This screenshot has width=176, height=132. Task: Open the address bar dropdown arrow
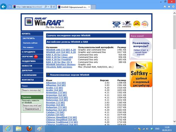(x=48, y=7)
